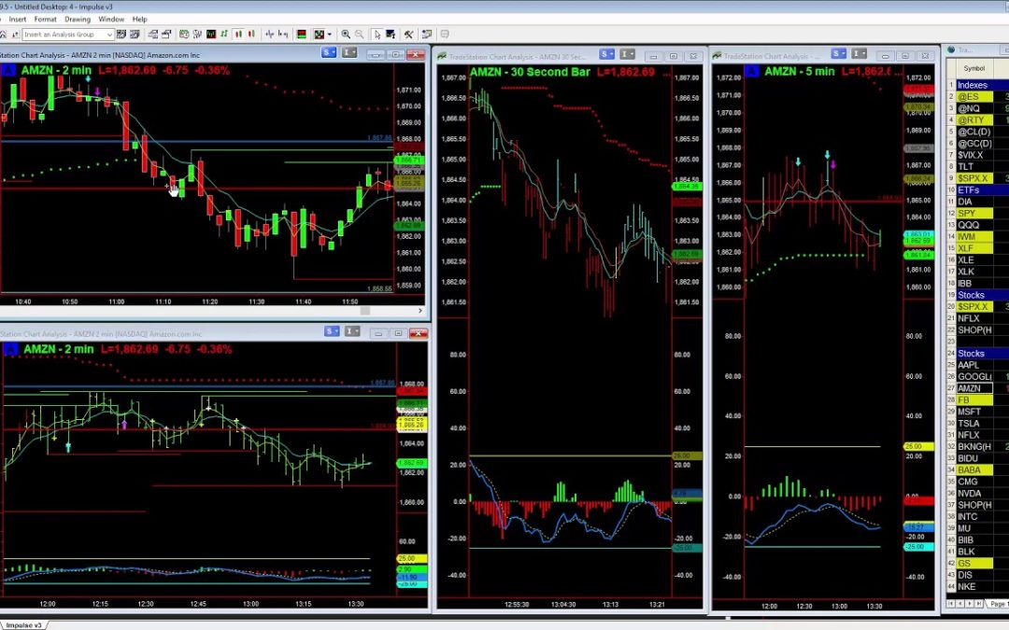Open the I interval link dropdown on the AMZN 5 min chart
Image resolution: width=1009 pixels, height=630 pixels.
860,53
